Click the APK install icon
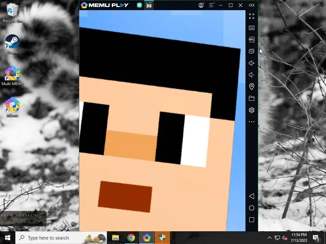 coord(252,40)
